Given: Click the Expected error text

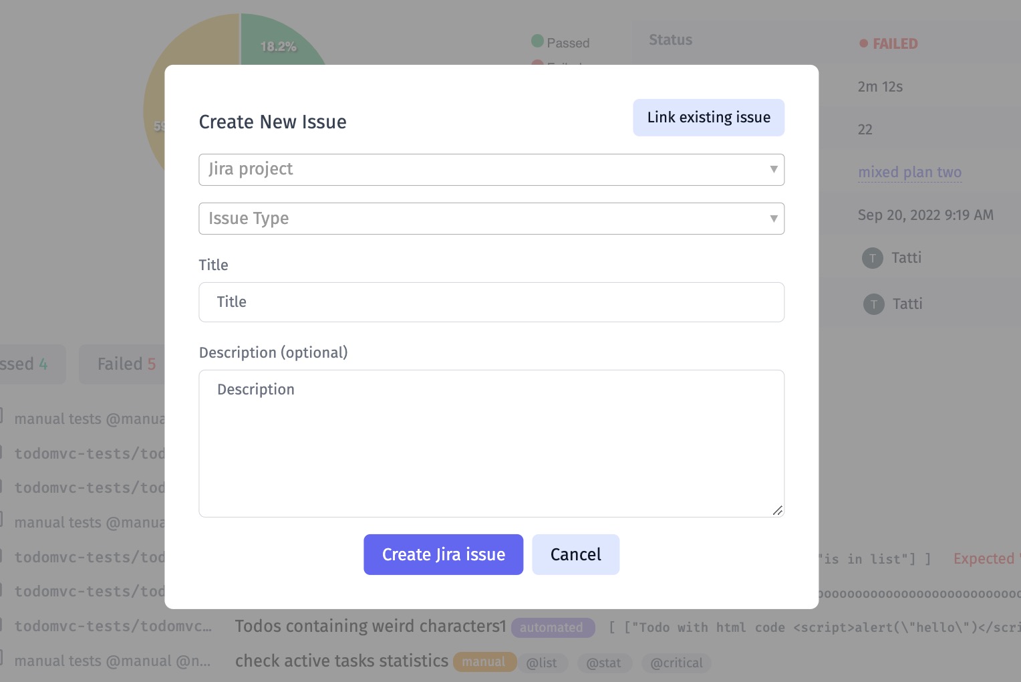Looking at the screenshot, I should (x=985, y=559).
